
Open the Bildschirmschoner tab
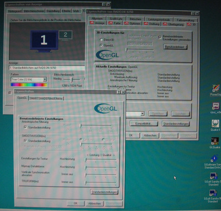(x=34, y=11)
